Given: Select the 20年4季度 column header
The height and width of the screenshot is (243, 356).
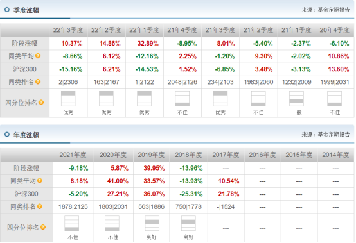Looking at the screenshot, I should click(x=335, y=30).
